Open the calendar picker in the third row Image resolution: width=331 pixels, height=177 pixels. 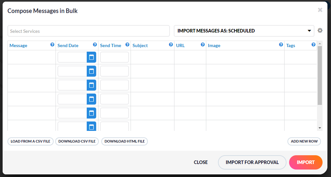point(91,85)
